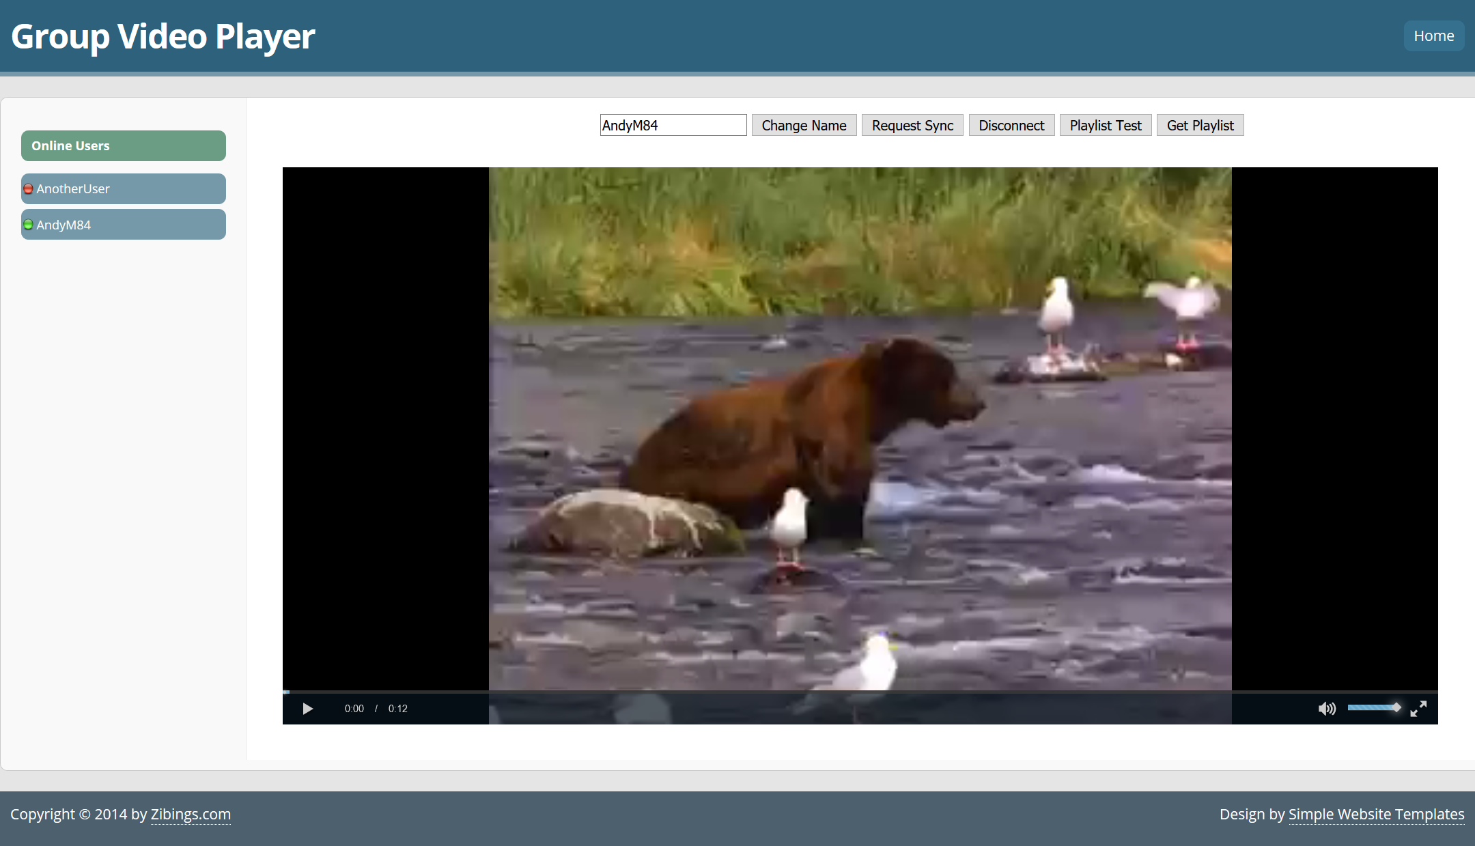Viewport: 1475px width, 846px height.
Task: Mute the video using speaker icon
Action: coord(1327,709)
